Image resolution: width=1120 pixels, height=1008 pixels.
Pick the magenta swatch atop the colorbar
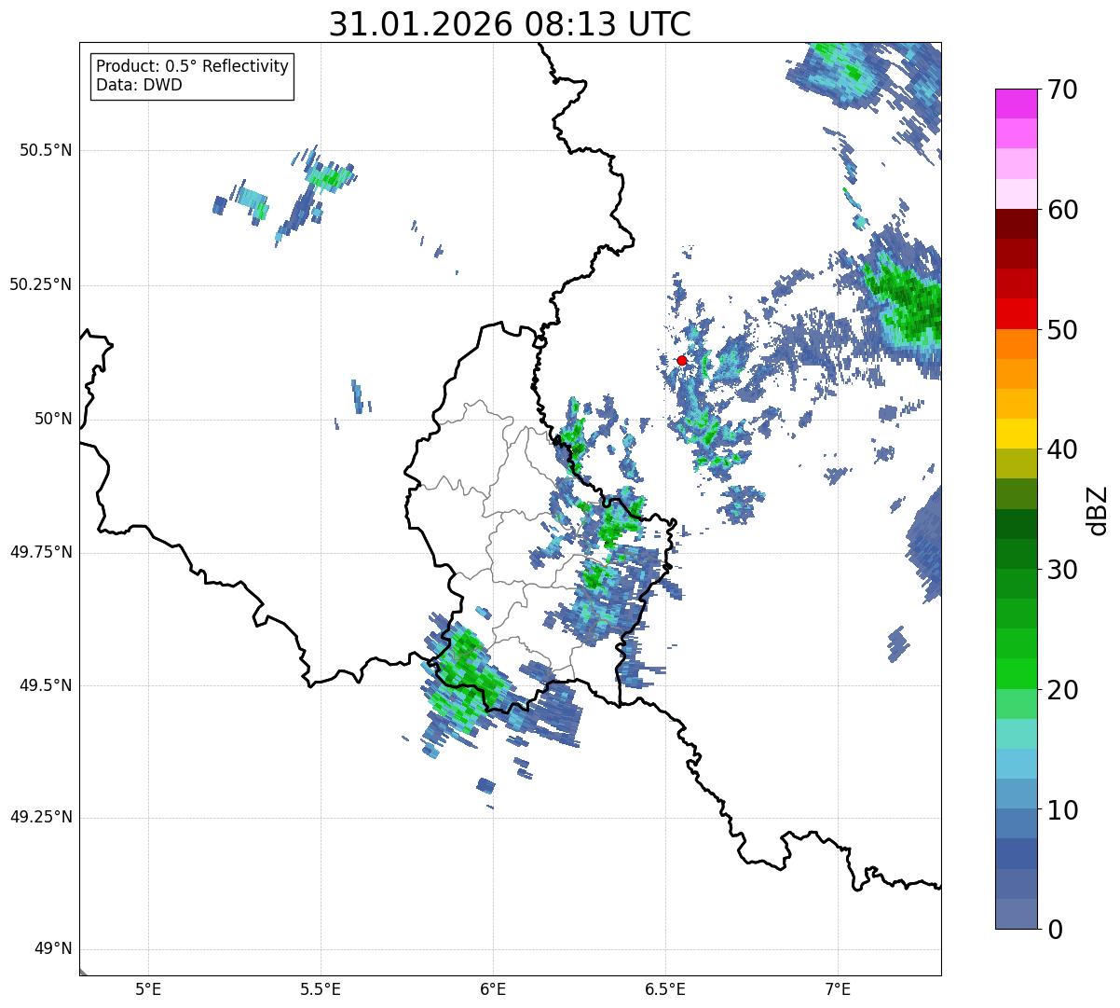pyautogui.click(x=1017, y=104)
